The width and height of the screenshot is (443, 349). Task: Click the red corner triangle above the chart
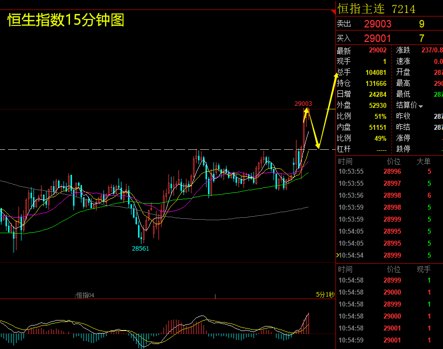pyautogui.click(x=333, y=12)
